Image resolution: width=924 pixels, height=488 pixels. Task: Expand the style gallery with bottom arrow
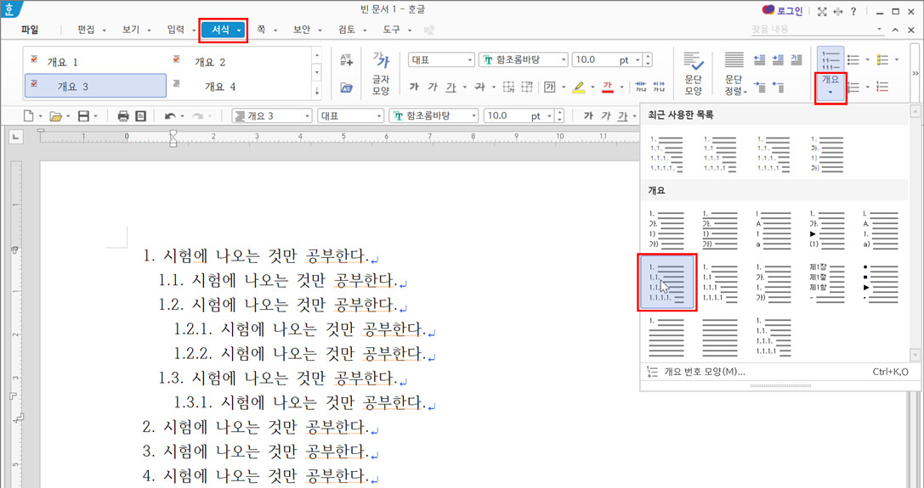click(317, 92)
